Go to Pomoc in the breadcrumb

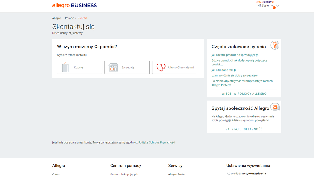(x=69, y=18)
